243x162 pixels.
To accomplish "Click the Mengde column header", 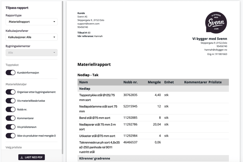I will pyautogui.click(x=154, y=82).
